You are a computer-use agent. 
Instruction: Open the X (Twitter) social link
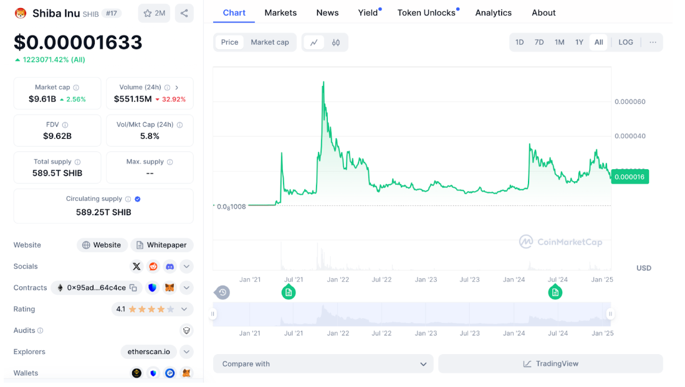pyautogui.click(x=137, y=266)
